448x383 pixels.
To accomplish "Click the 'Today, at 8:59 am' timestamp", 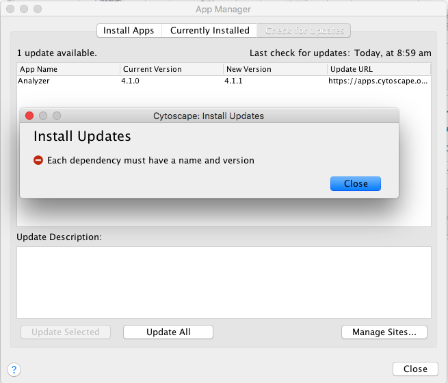I will [x=393, y=53].
